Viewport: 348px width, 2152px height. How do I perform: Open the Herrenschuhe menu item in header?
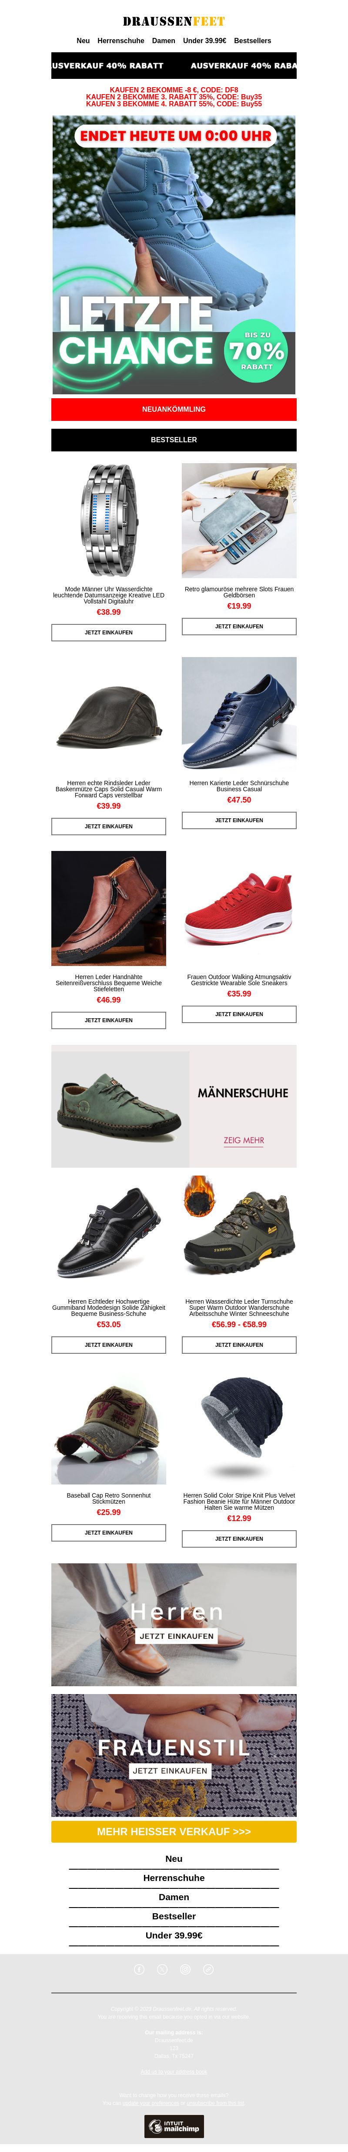121,40
